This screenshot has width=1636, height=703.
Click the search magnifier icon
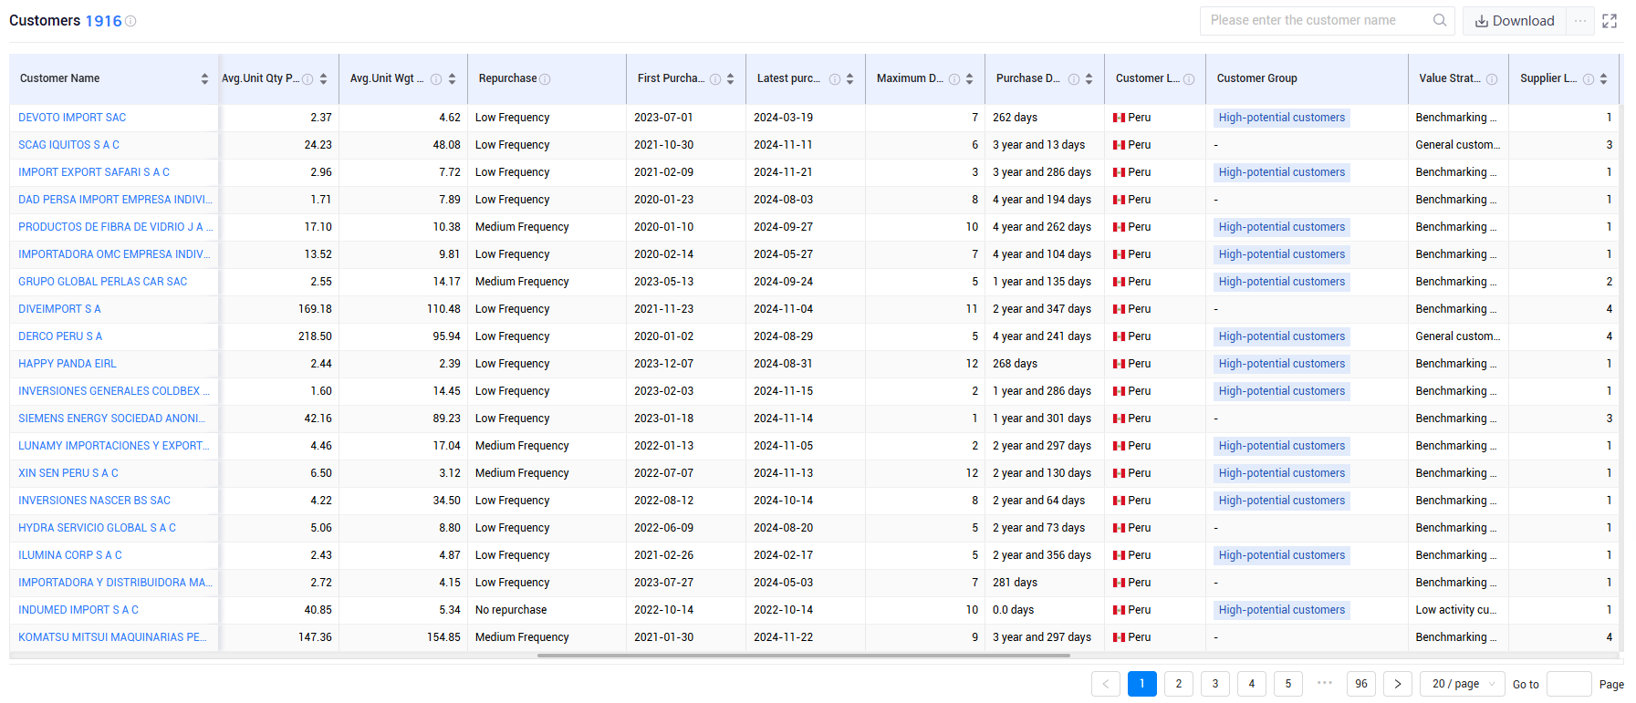coord(1440,20)
